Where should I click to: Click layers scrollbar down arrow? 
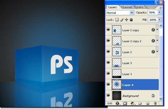[161, 99]
